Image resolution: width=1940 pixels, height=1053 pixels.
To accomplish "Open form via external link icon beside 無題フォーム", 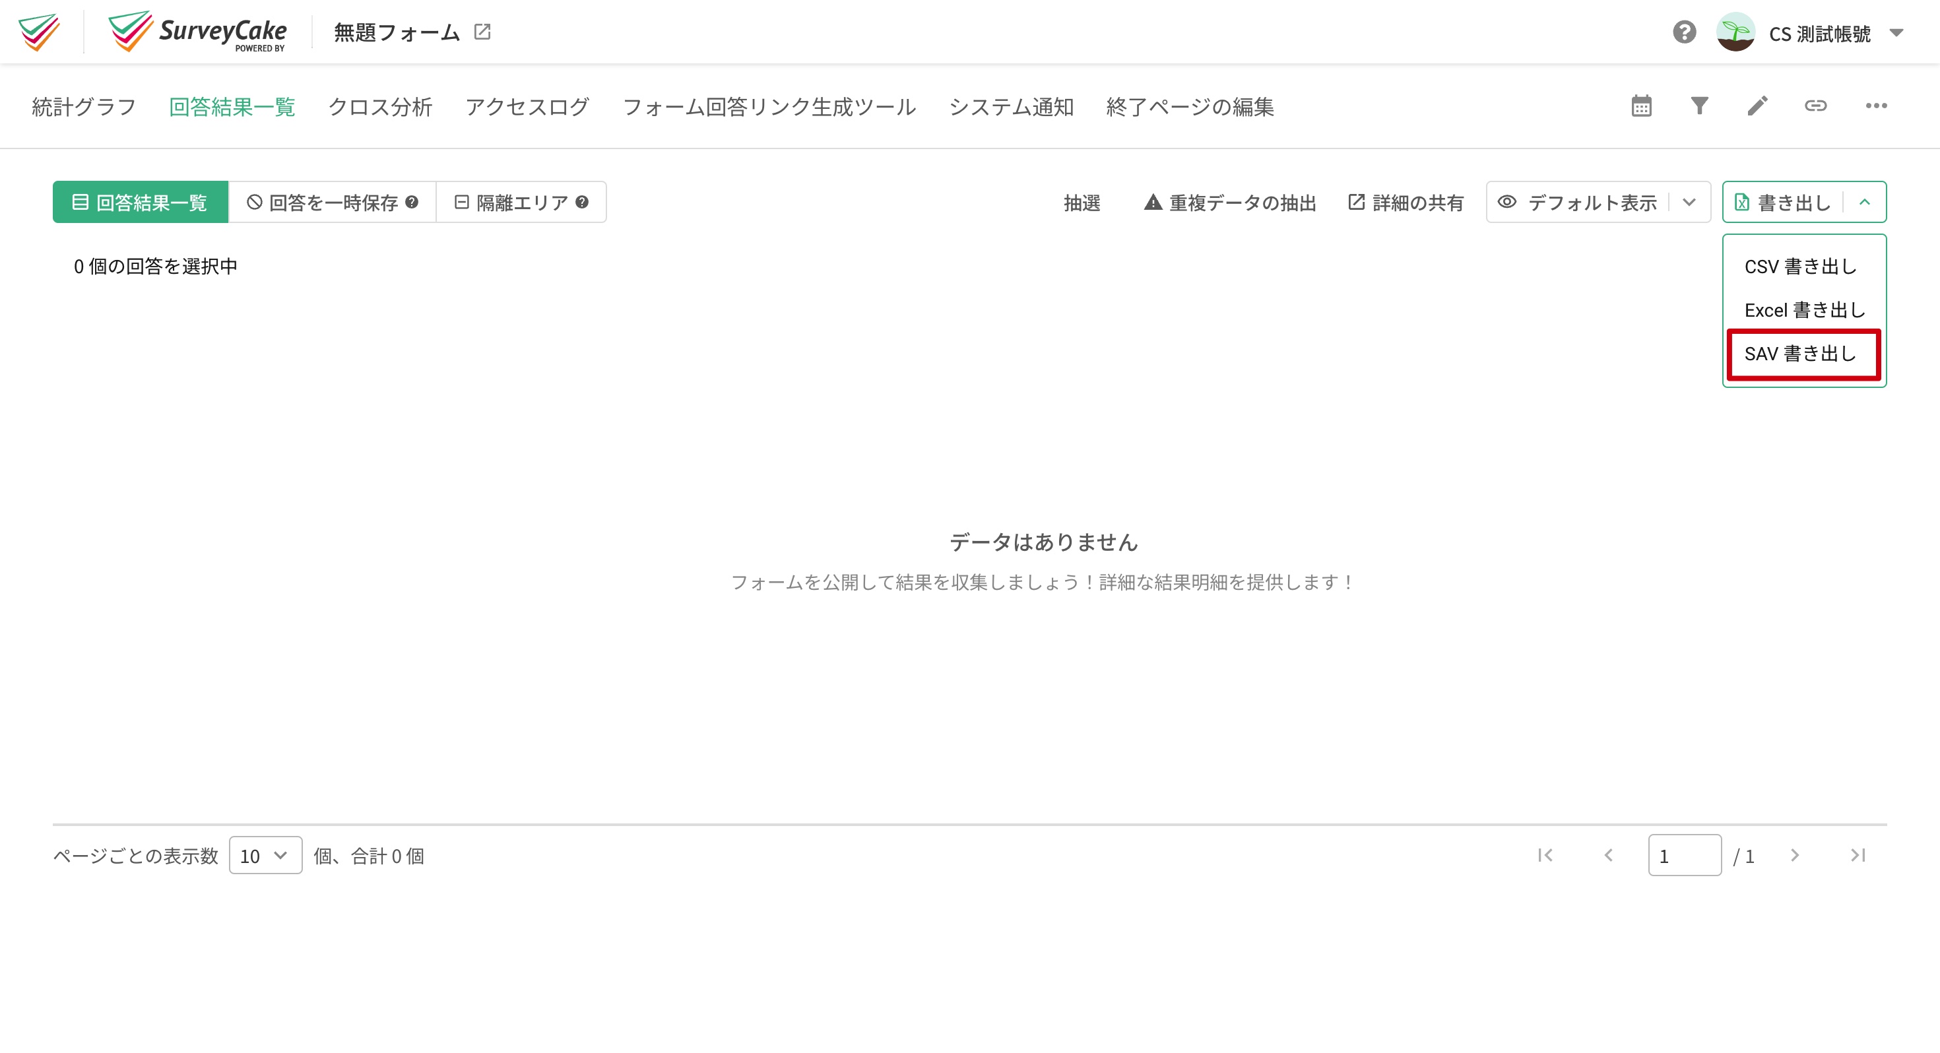I will click(x=482, y=32).
